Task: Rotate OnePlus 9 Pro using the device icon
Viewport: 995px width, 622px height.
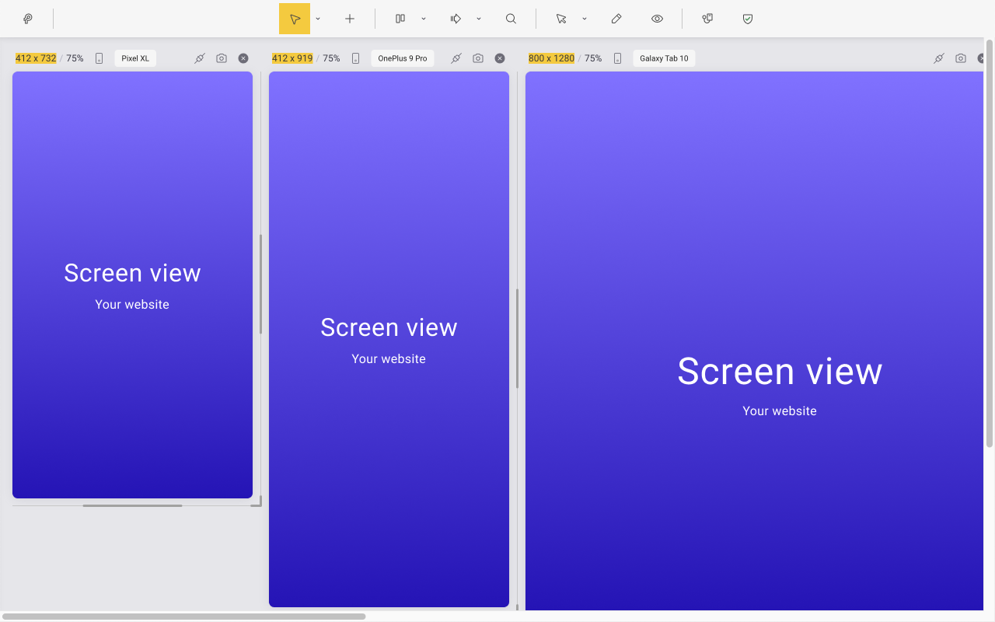Action: tap(355, 58)
